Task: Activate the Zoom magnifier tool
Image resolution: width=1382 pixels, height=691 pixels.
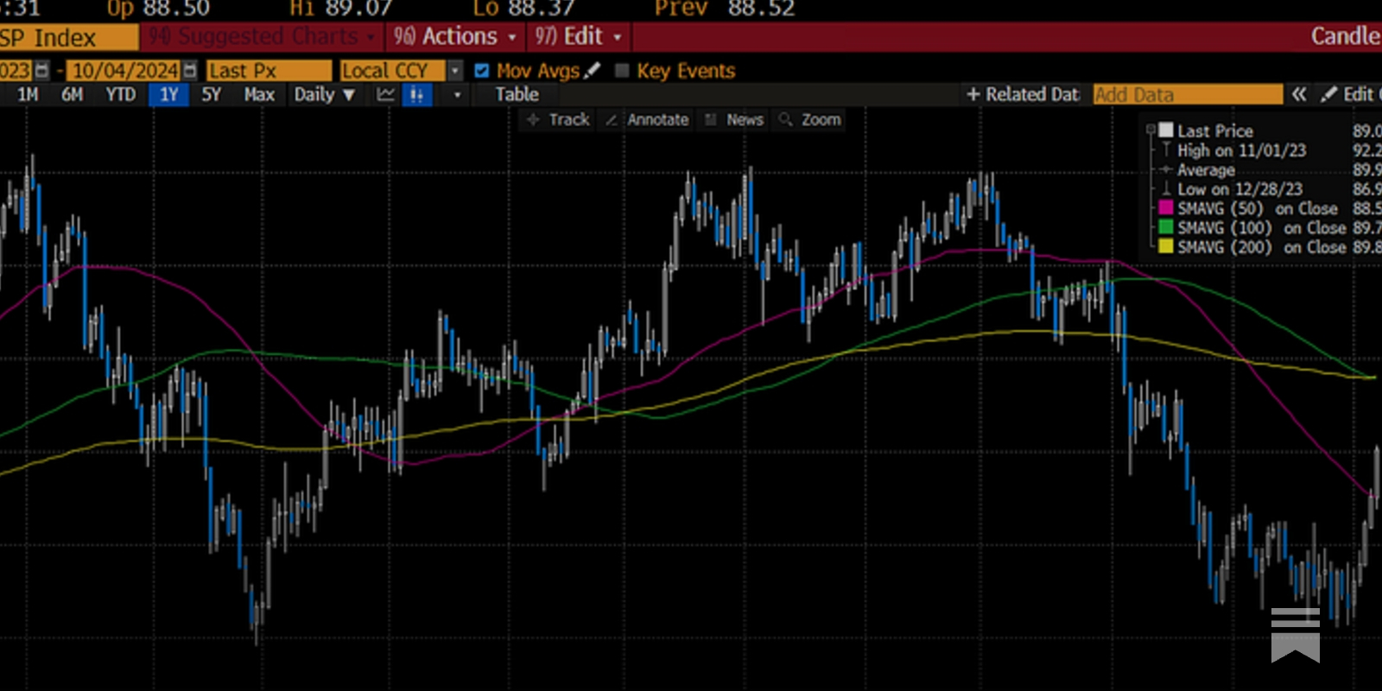Action: point(810,120)
